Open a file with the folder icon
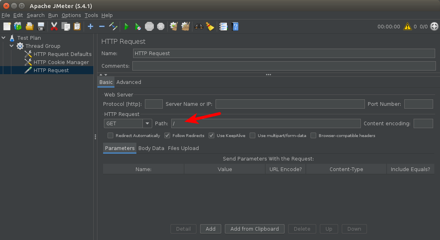Image resolution: width=440 pixels, height=240 pixels. pos(29,26)
